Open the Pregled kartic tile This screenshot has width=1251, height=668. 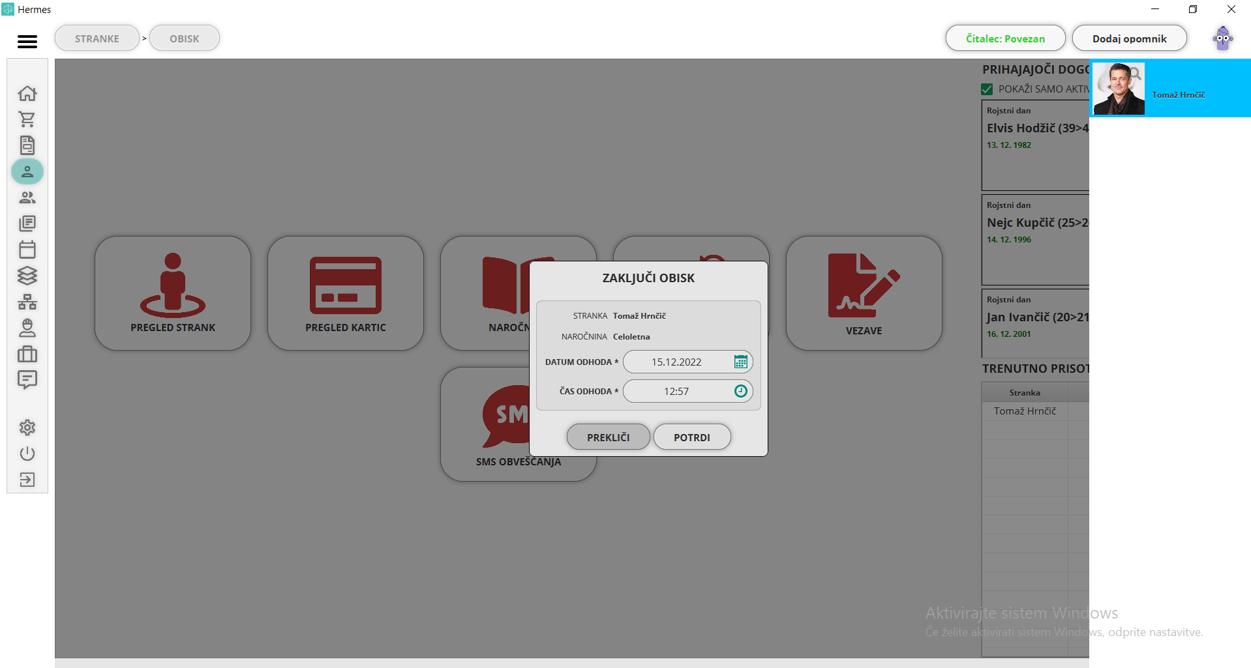(346, 293)
